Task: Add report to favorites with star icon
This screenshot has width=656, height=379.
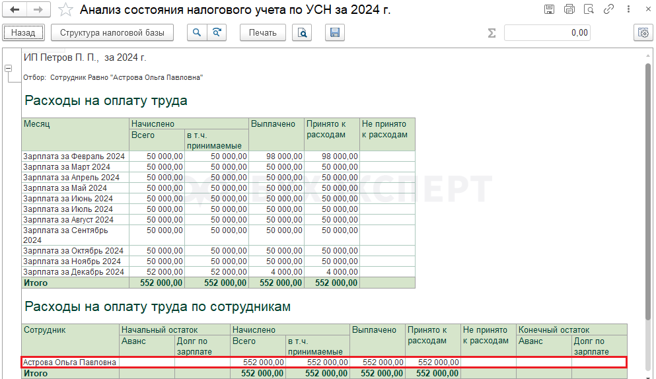Action: (65, 10)
